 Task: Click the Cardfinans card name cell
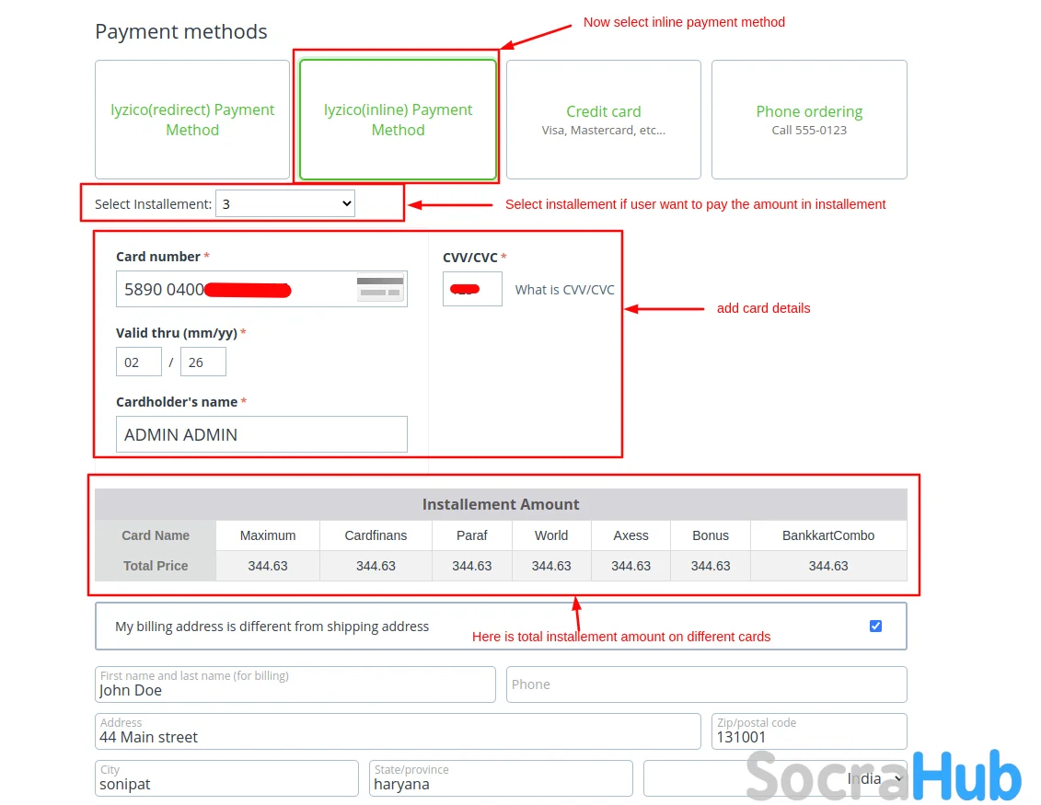(376, 535)
